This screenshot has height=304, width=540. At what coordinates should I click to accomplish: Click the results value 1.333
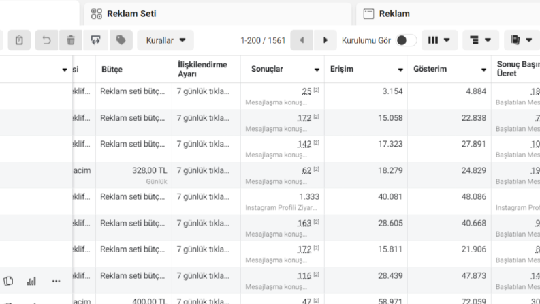pos(309,197)
